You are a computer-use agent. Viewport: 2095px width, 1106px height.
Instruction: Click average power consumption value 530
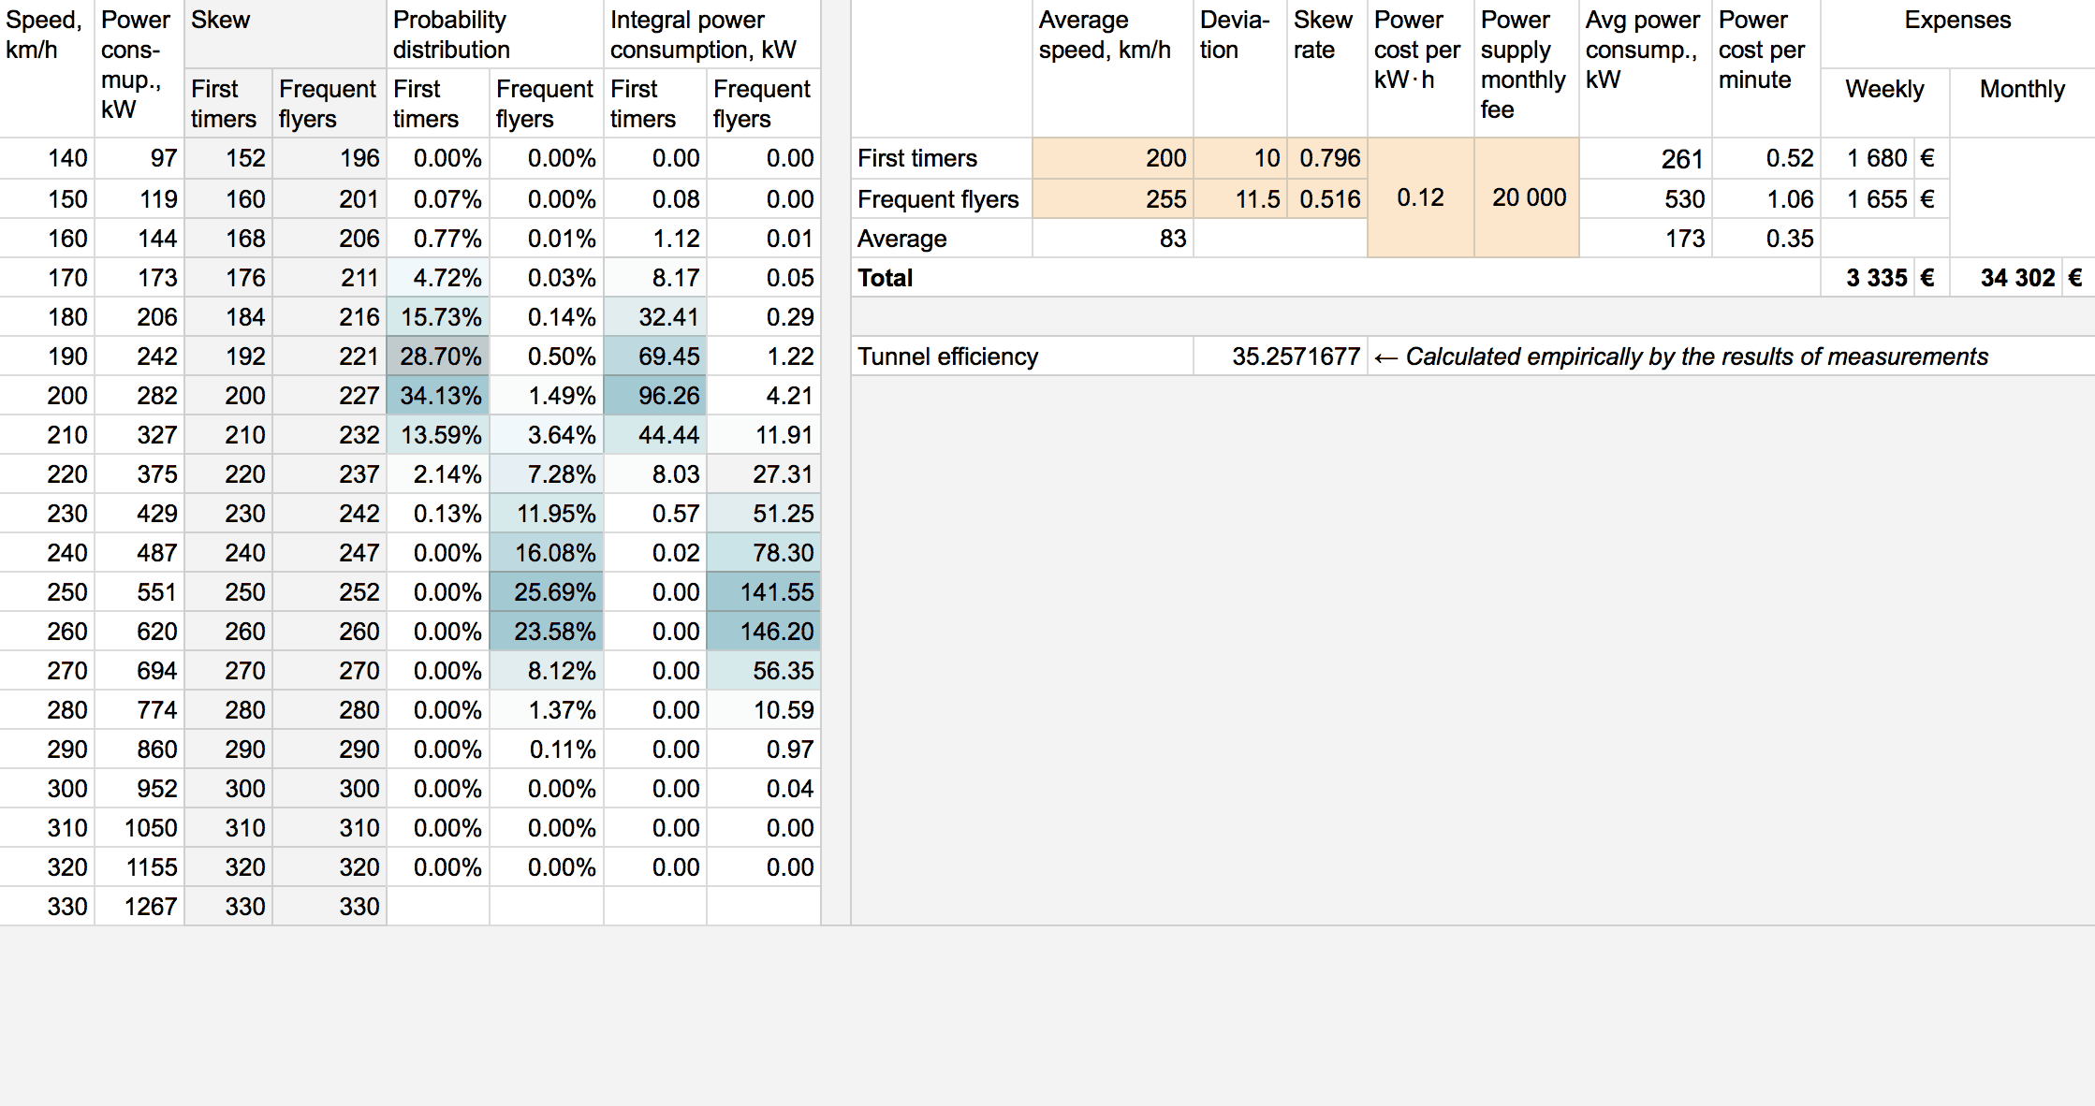(x=1646, y=198)
